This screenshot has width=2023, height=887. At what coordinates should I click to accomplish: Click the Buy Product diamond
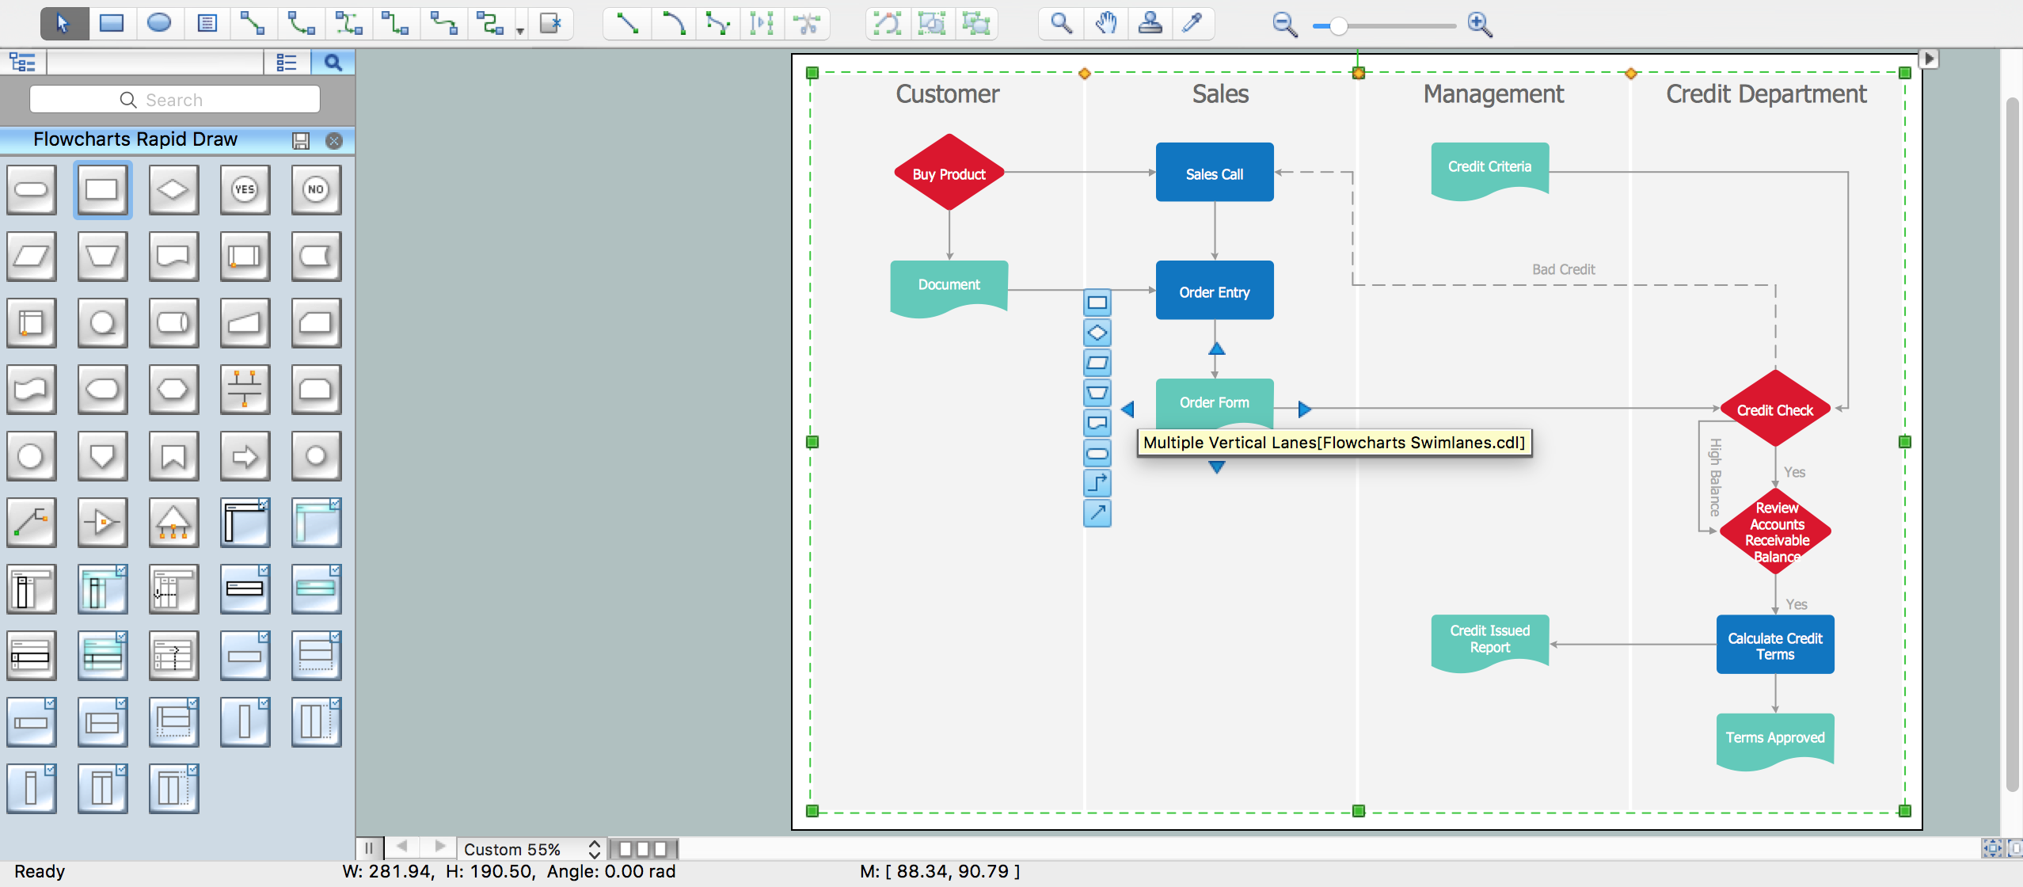coord(949,173)
